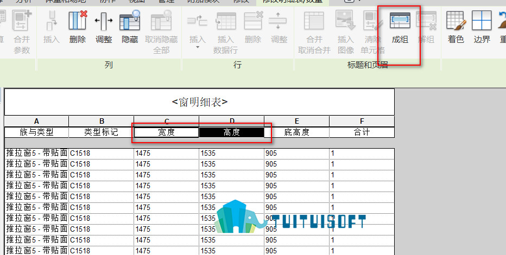Click the 底高度 header cell
506x255 pixels.
[296, 132]
